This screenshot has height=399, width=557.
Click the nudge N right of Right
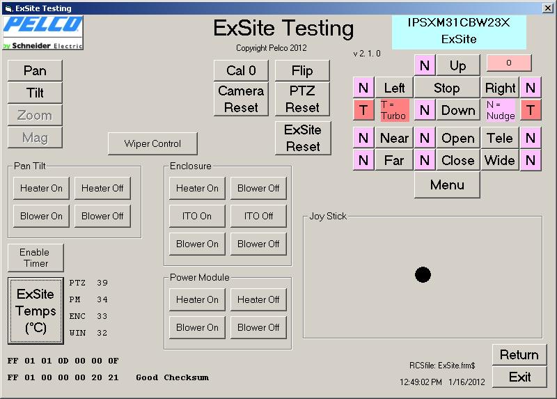(x=531, y=88)
